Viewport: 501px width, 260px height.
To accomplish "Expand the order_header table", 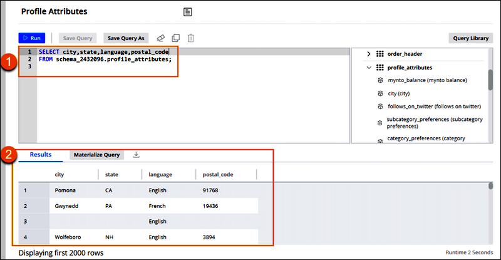I will [x=369, y=54].
